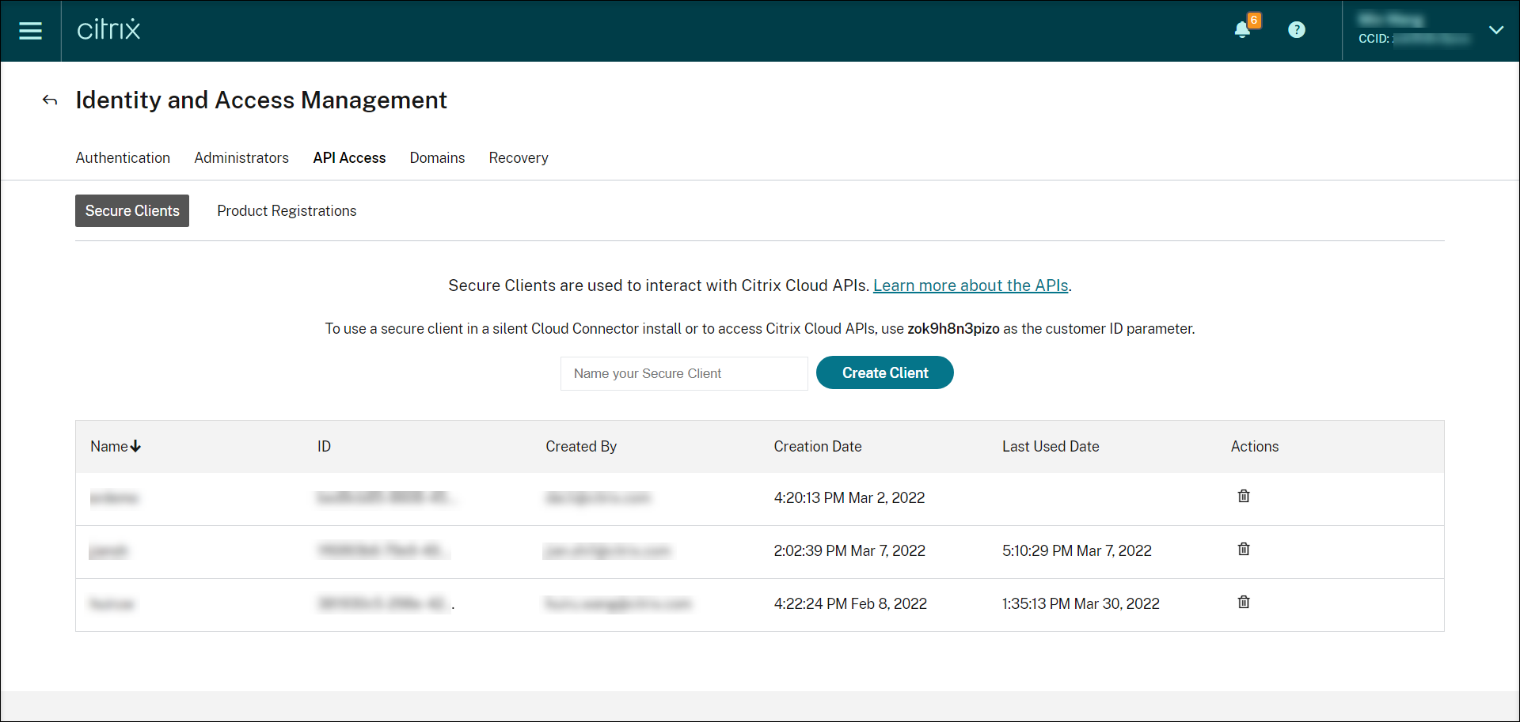Open the Recovery tab

pyautogui.click(x=519, y=158)
